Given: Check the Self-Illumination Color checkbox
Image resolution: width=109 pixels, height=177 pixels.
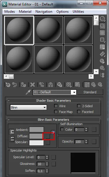Looking at the screenshot, I should 62,129.
